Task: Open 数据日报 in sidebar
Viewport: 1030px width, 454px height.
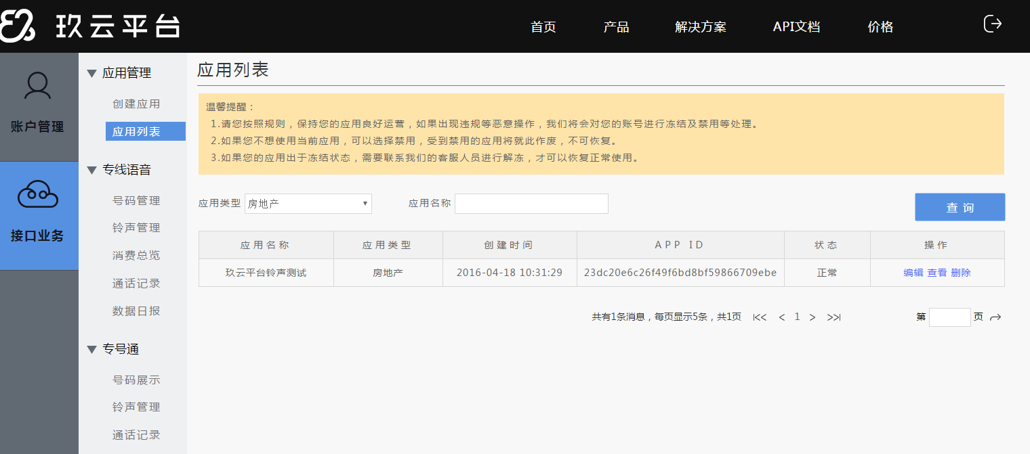Action: [136, 311]
